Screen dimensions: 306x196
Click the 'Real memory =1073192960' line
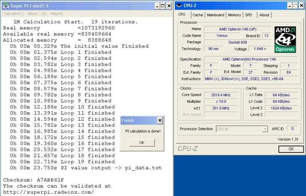(59, 28)
